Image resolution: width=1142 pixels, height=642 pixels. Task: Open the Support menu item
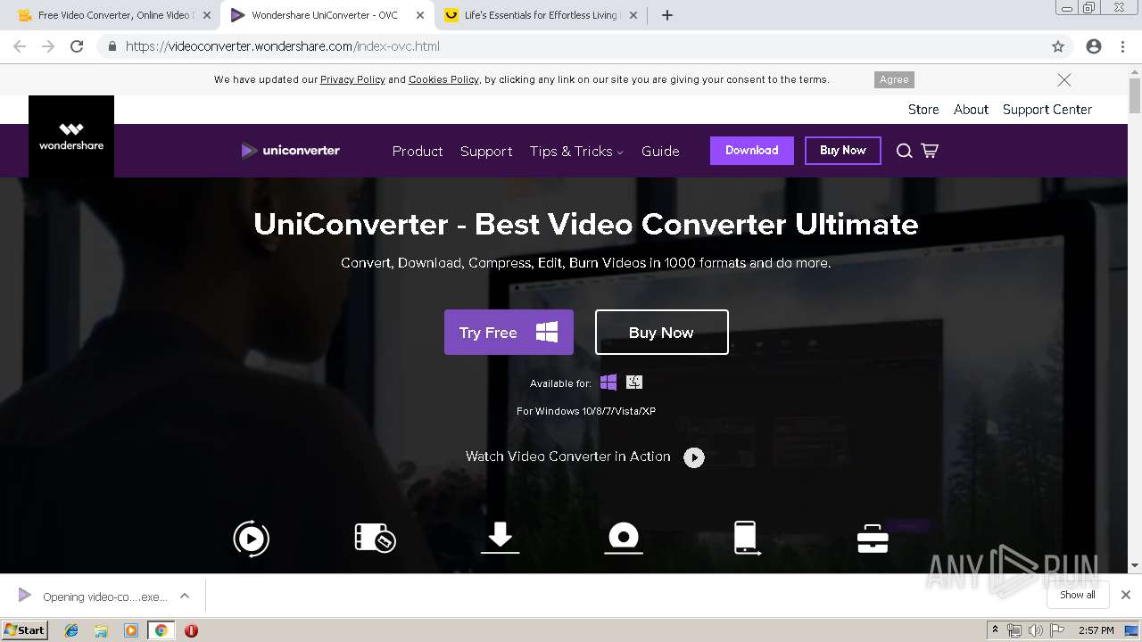point(486,151)
